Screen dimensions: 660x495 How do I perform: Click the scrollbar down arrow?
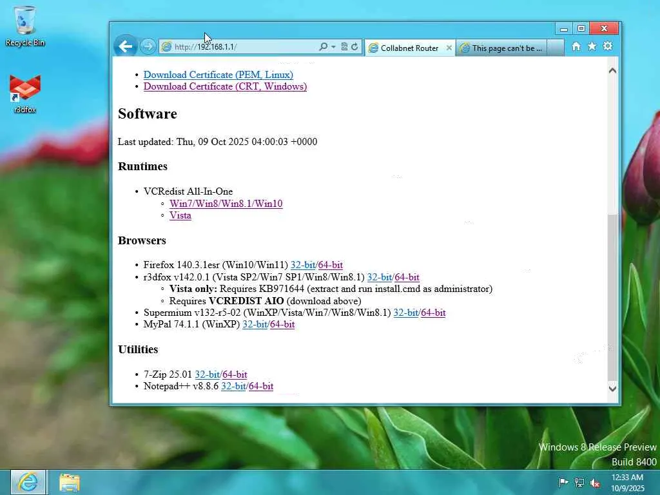coord(613,388)
